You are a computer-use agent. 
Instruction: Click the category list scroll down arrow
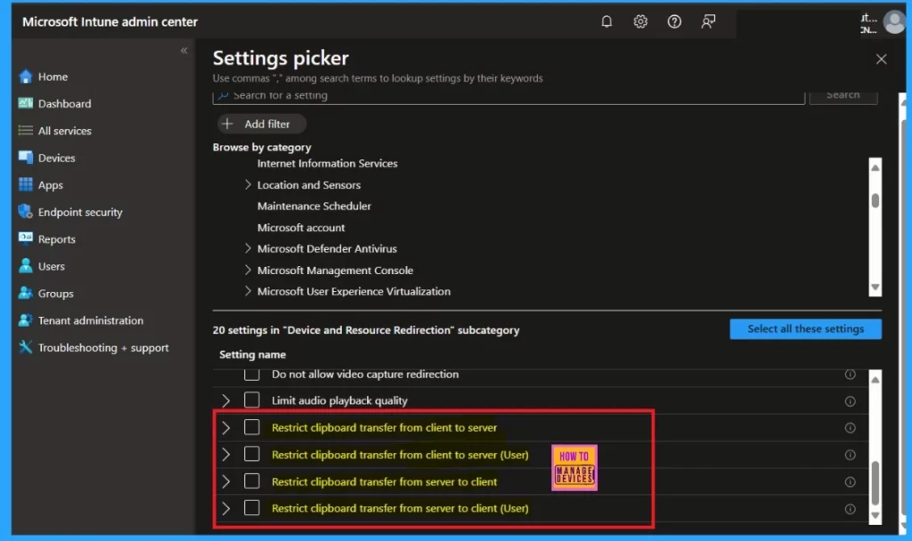click(x=875, y=287)
